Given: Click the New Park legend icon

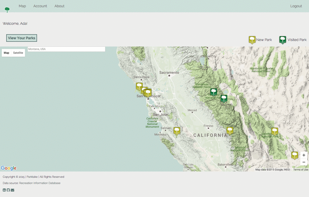Looking at the screenshot, I should (x=252, y=40).
